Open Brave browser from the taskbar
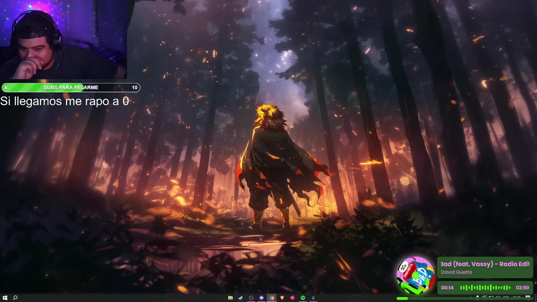The height and width of the screenshot is (302, 537). click(282, 298)
